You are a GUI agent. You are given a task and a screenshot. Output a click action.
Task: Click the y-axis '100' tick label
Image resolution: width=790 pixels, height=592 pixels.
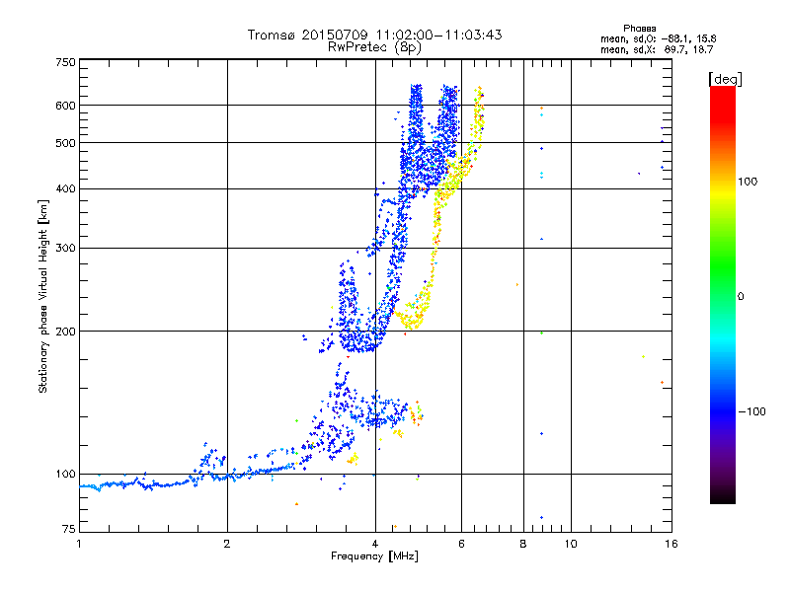[x=65, y=475]
